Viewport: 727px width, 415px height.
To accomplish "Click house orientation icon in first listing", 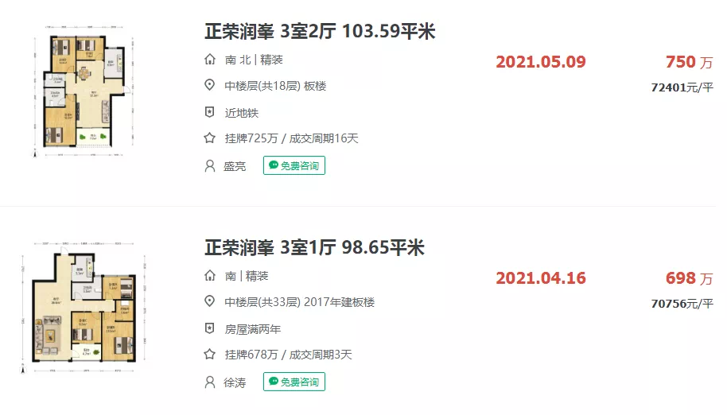I will [x=210, y=60].
